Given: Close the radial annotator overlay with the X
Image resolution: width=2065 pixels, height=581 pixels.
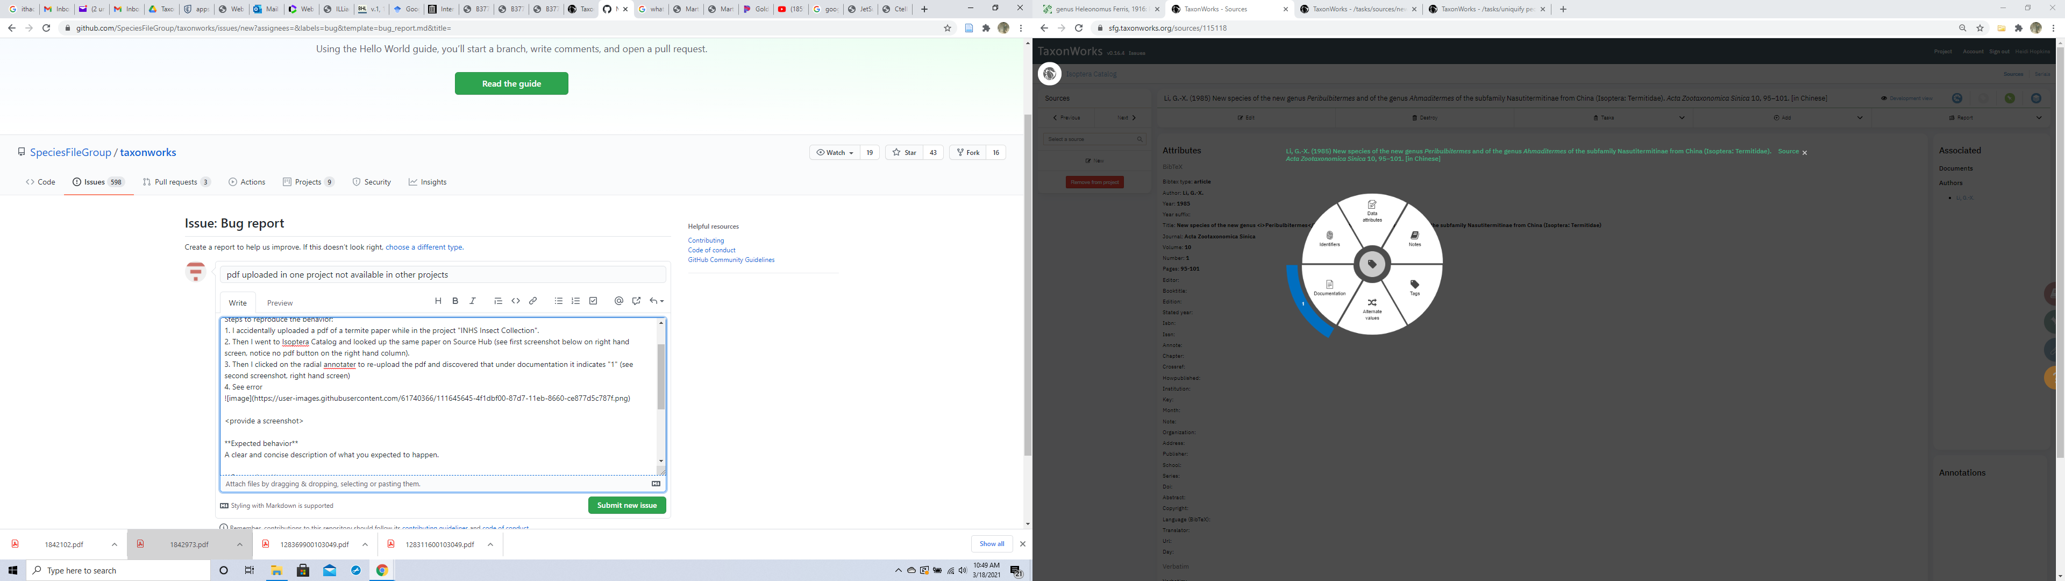Looking at the screenshot, I should (1805, 152).
